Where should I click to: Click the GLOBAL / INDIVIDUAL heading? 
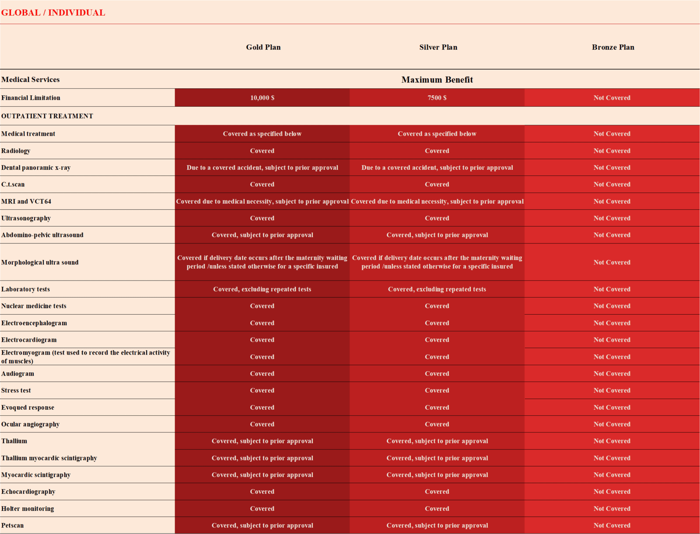(53, 13)
